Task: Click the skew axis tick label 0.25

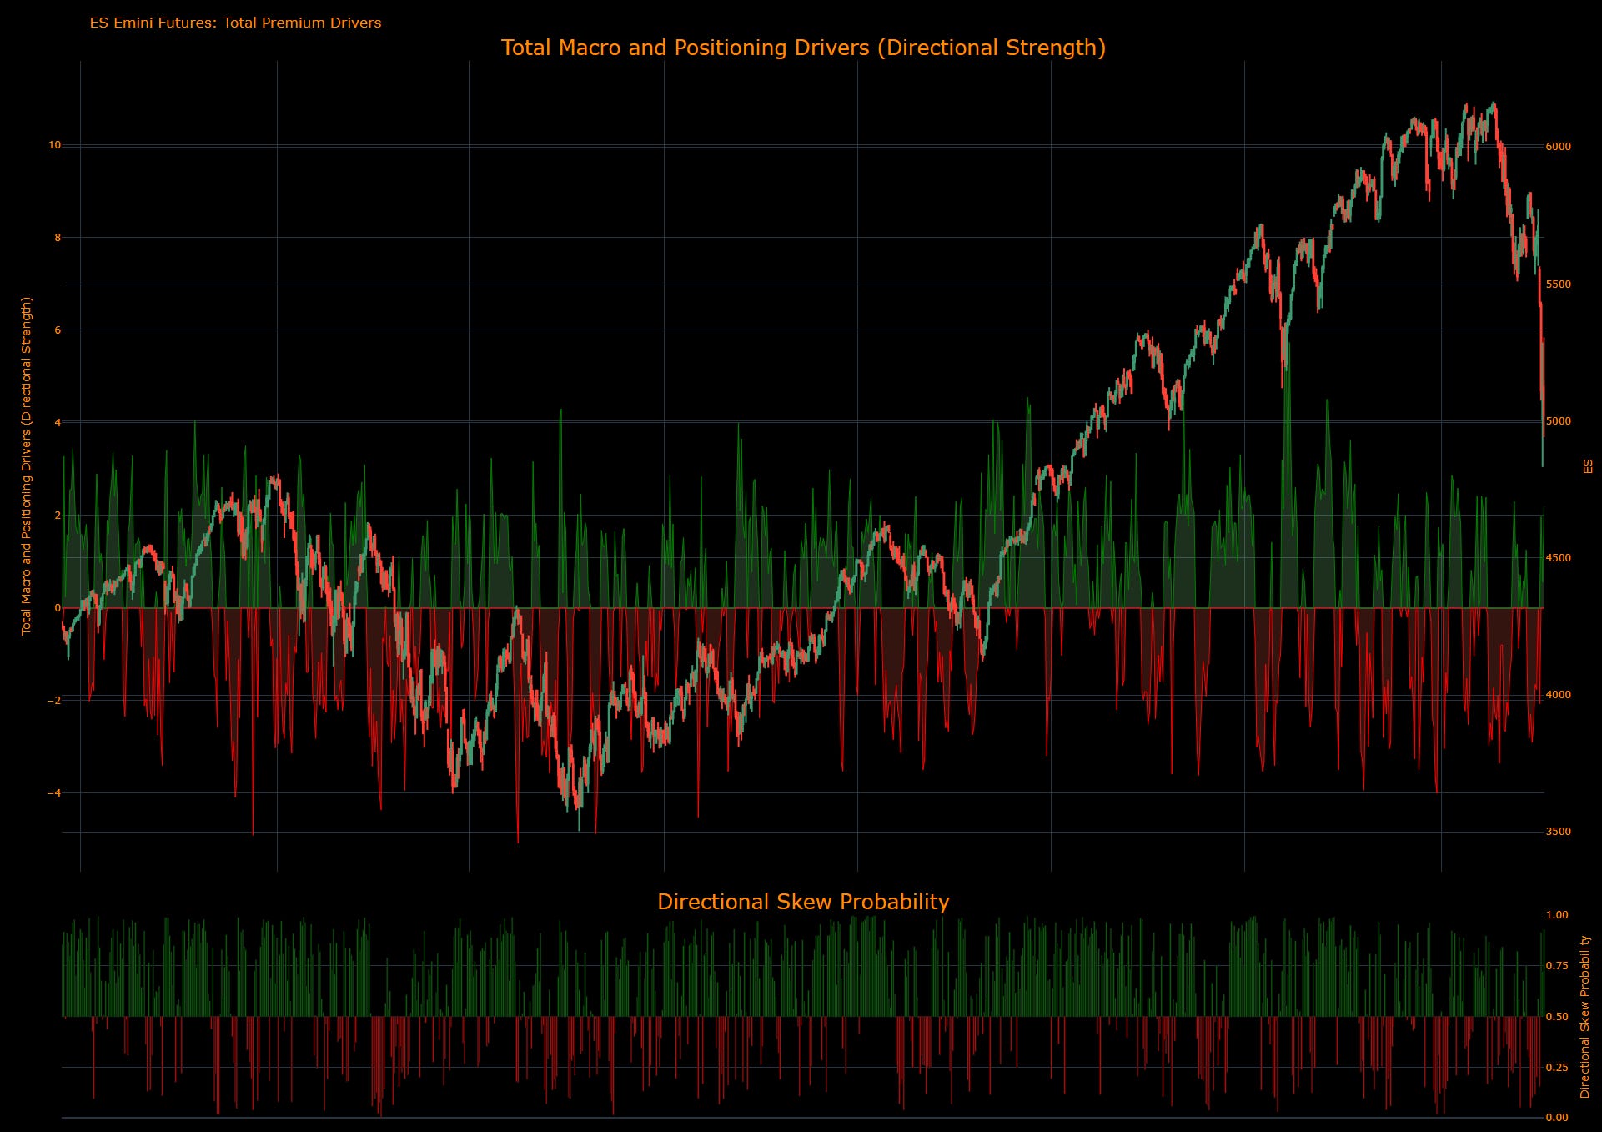Action: 1557,1067
